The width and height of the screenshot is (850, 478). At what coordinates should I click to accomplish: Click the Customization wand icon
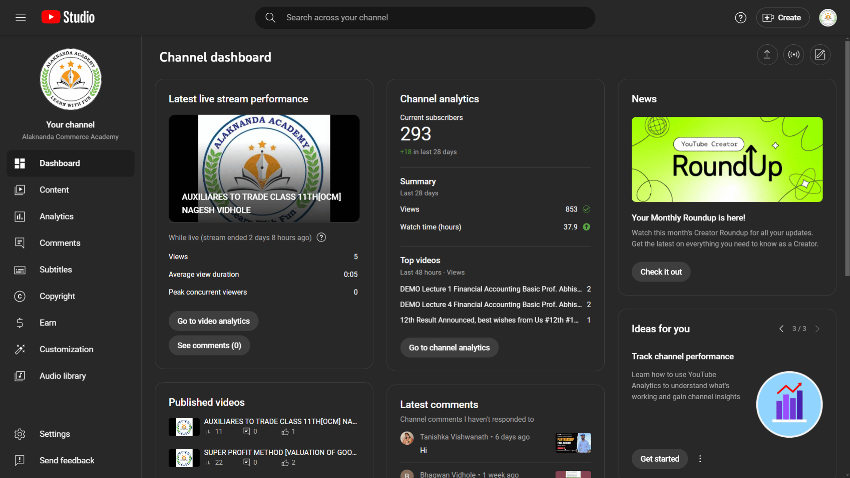(x=20, y=349)
